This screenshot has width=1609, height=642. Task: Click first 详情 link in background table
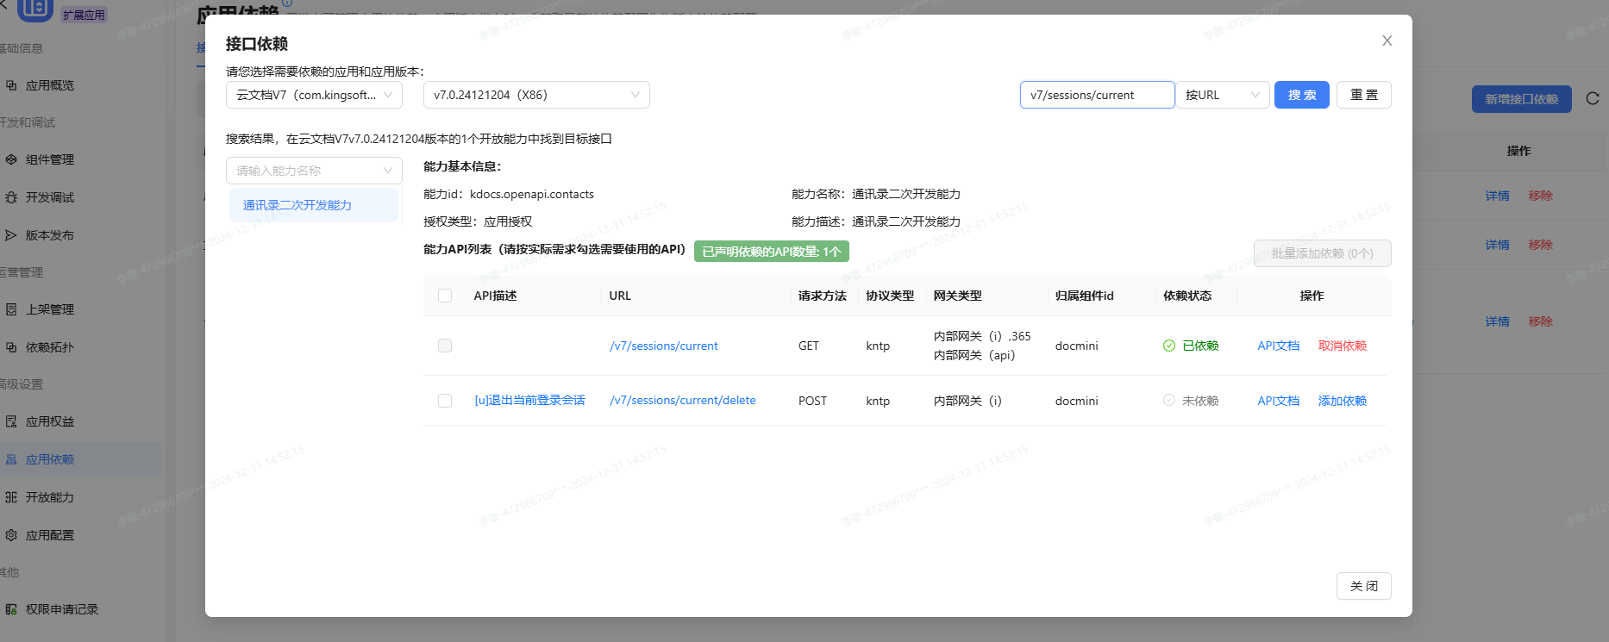pos(1497,196)
